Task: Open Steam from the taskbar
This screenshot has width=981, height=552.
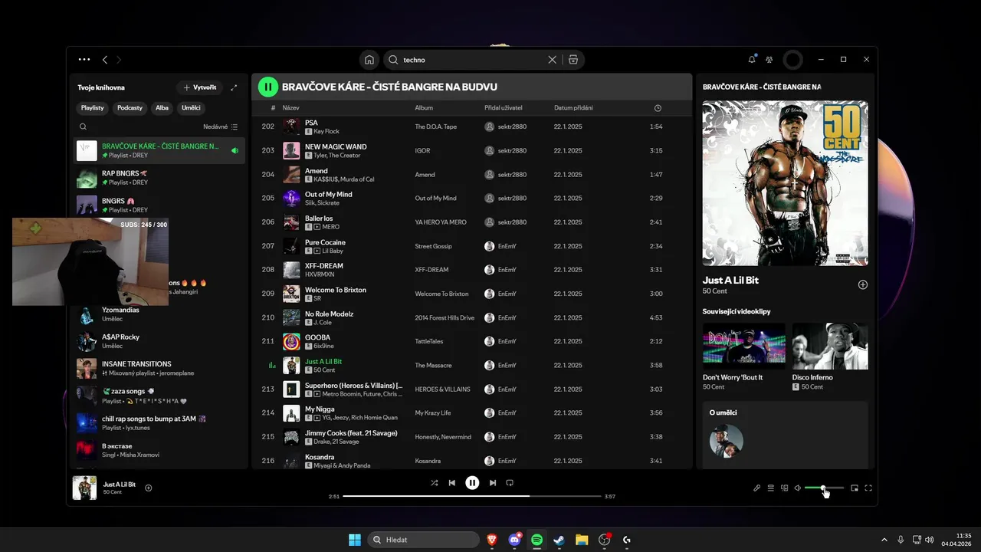Action: pyautogui.click(x=559, y=540)
